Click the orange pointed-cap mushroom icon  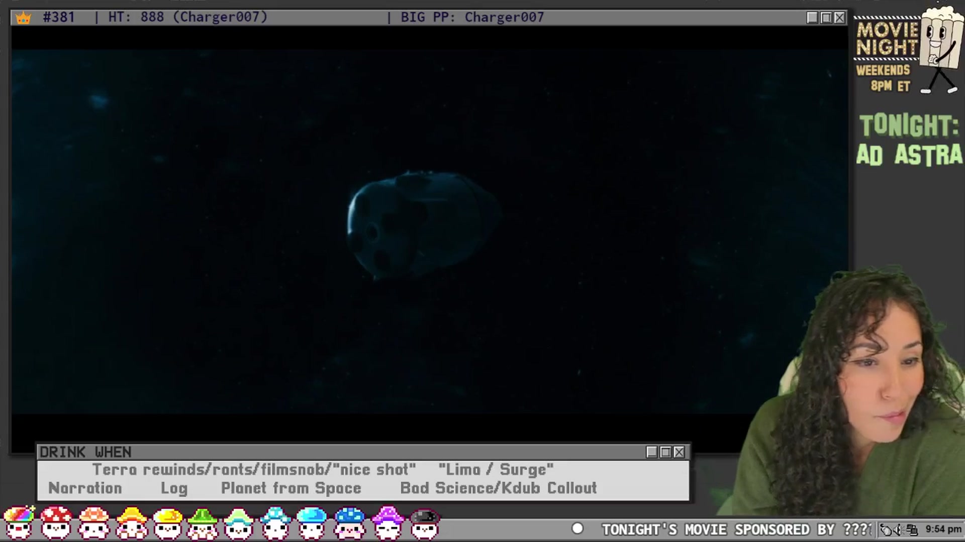click(132, 523)
